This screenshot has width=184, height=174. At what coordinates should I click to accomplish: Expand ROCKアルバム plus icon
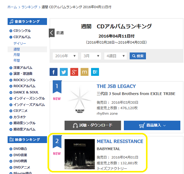click(x=11, y=86)
